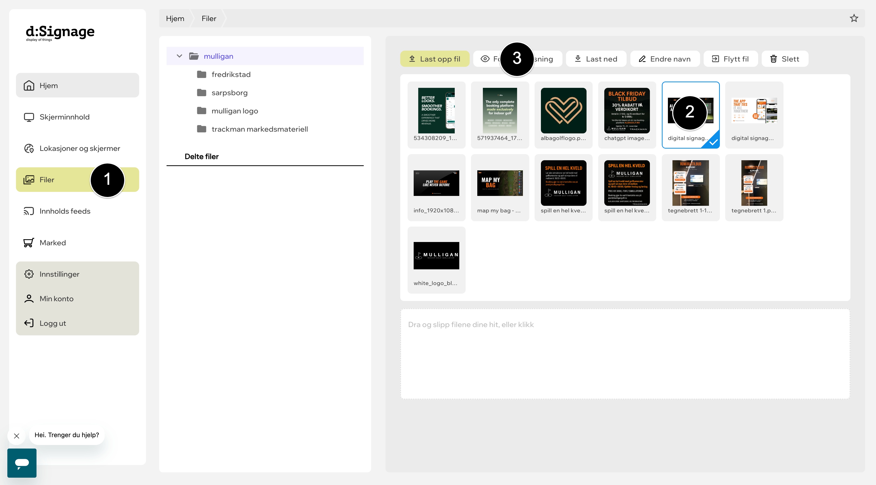Image resolution: width=876 pixels, height=485 pixels.
Task: Click the favorite star icon
Action: point(853,18)
